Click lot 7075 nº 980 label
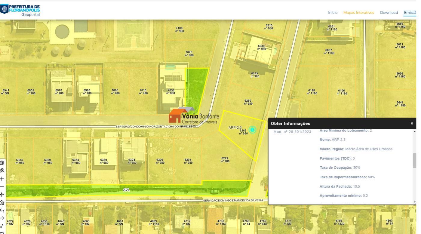 tap(189, 54)
